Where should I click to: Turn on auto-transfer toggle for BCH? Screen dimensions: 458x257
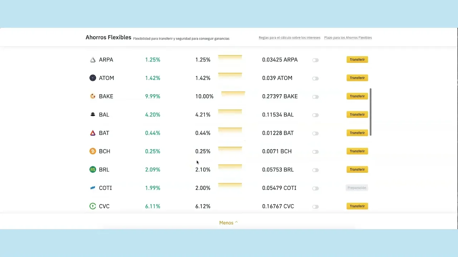pos(315,152)
